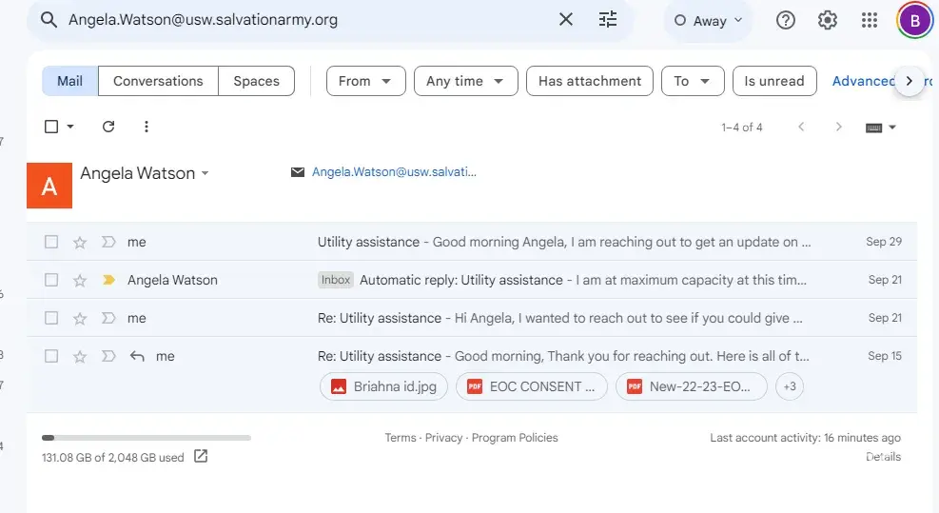Screen dimensions: 939x513
Task: Clear the search box with the X icon
Action: click(x=565, y=20)
